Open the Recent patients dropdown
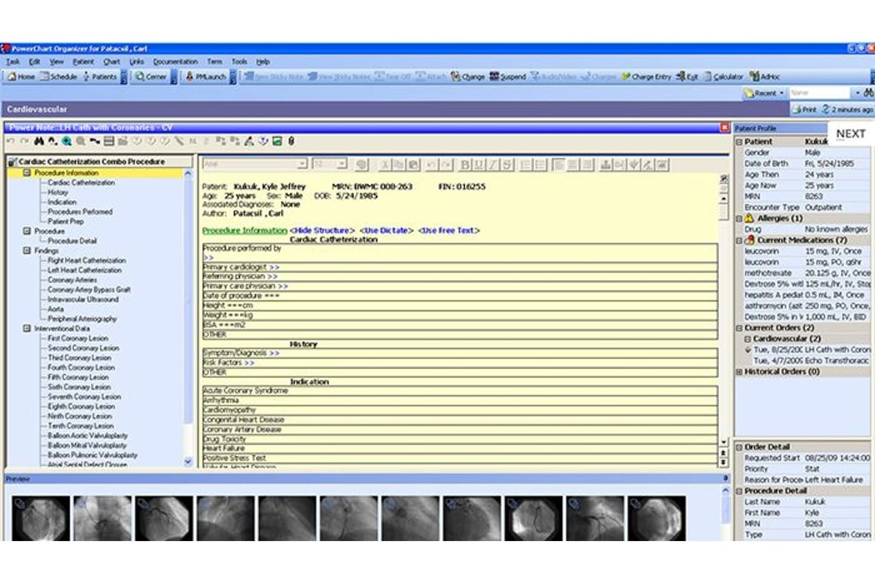 click(x=765, y=93)
